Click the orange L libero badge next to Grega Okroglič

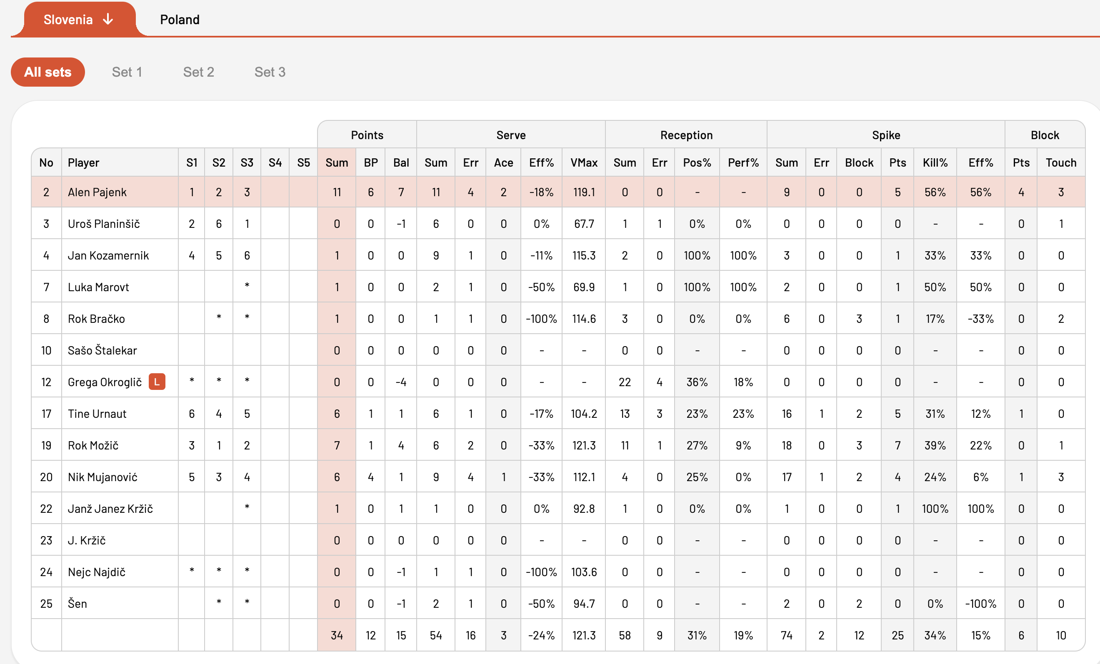click(x=157, y=382)
